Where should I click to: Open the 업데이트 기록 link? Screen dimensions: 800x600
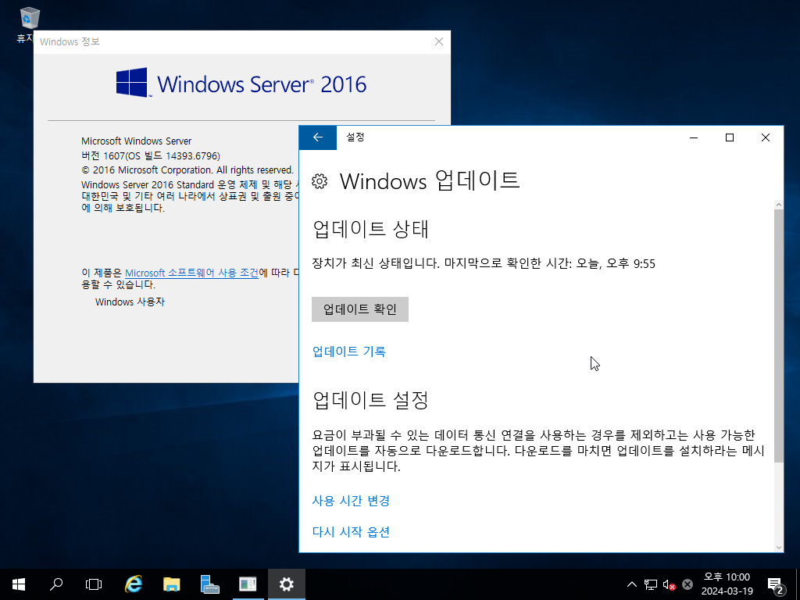(x=349, y=352)
